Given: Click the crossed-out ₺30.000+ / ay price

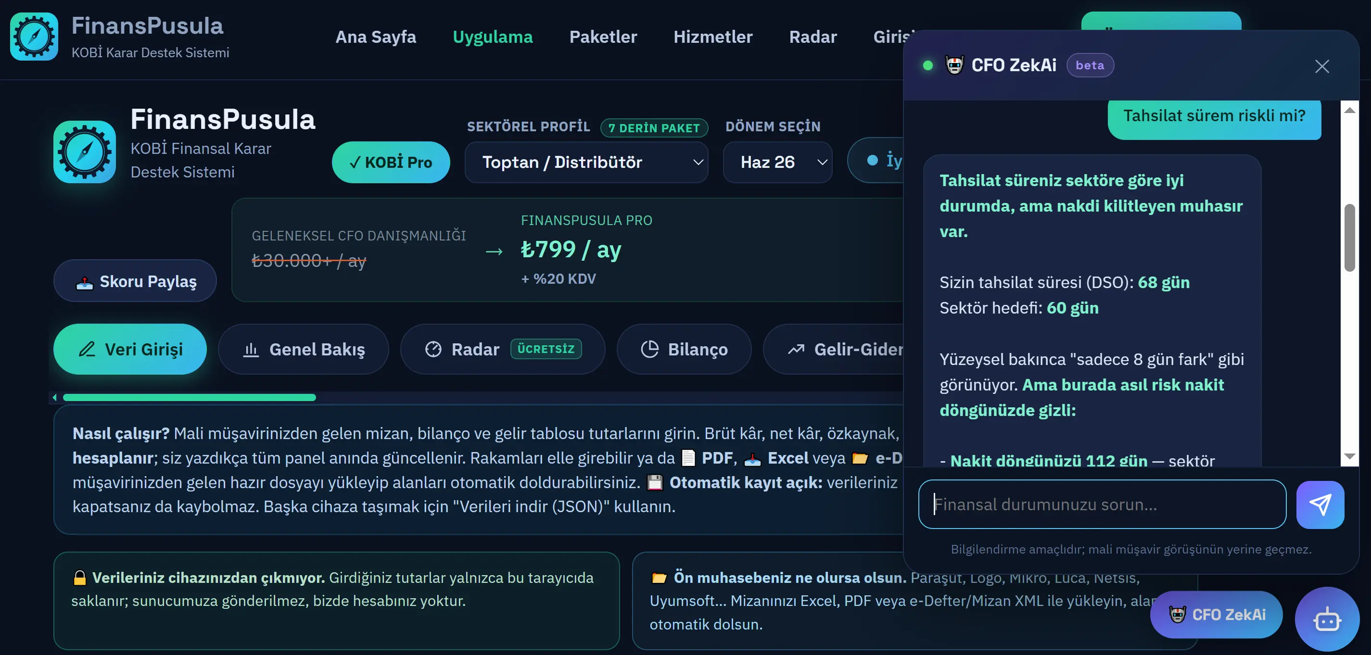Looking at the screenshot, I should pos(309,261).
